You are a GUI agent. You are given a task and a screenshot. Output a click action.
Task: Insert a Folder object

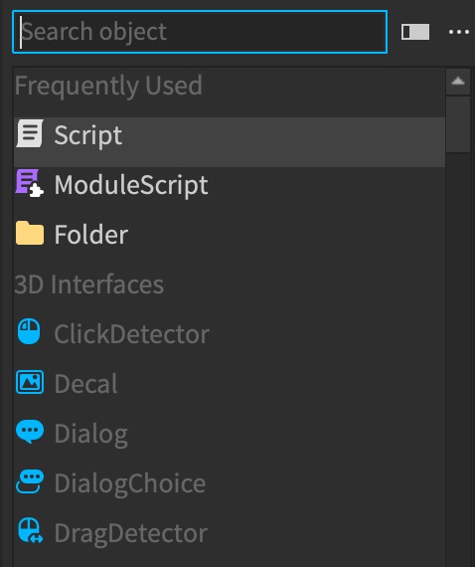[x=230, y=235]
